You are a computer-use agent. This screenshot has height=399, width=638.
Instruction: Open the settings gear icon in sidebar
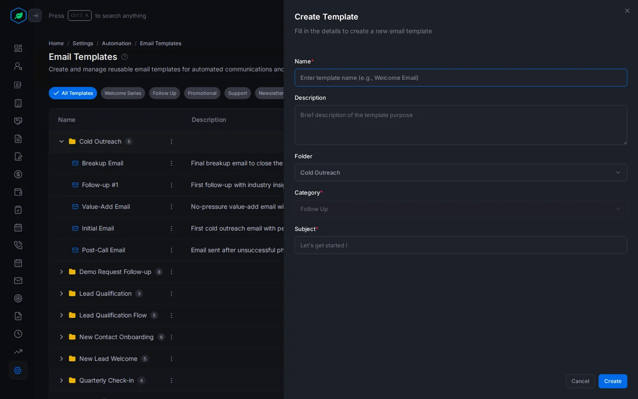18,370
